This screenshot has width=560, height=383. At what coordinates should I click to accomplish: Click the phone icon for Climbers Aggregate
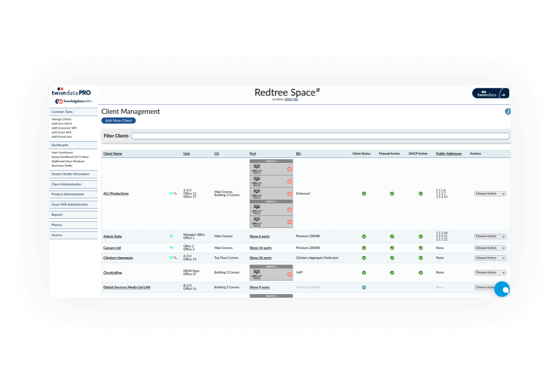point(175,258)
